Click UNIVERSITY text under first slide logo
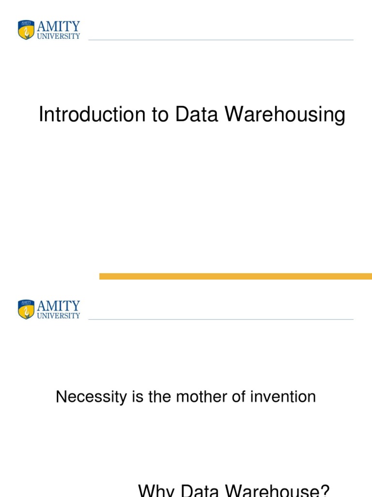 59,36
